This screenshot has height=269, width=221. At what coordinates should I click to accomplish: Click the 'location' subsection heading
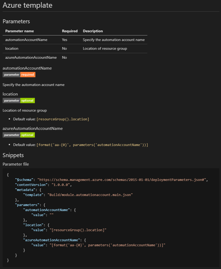(10, 94)
